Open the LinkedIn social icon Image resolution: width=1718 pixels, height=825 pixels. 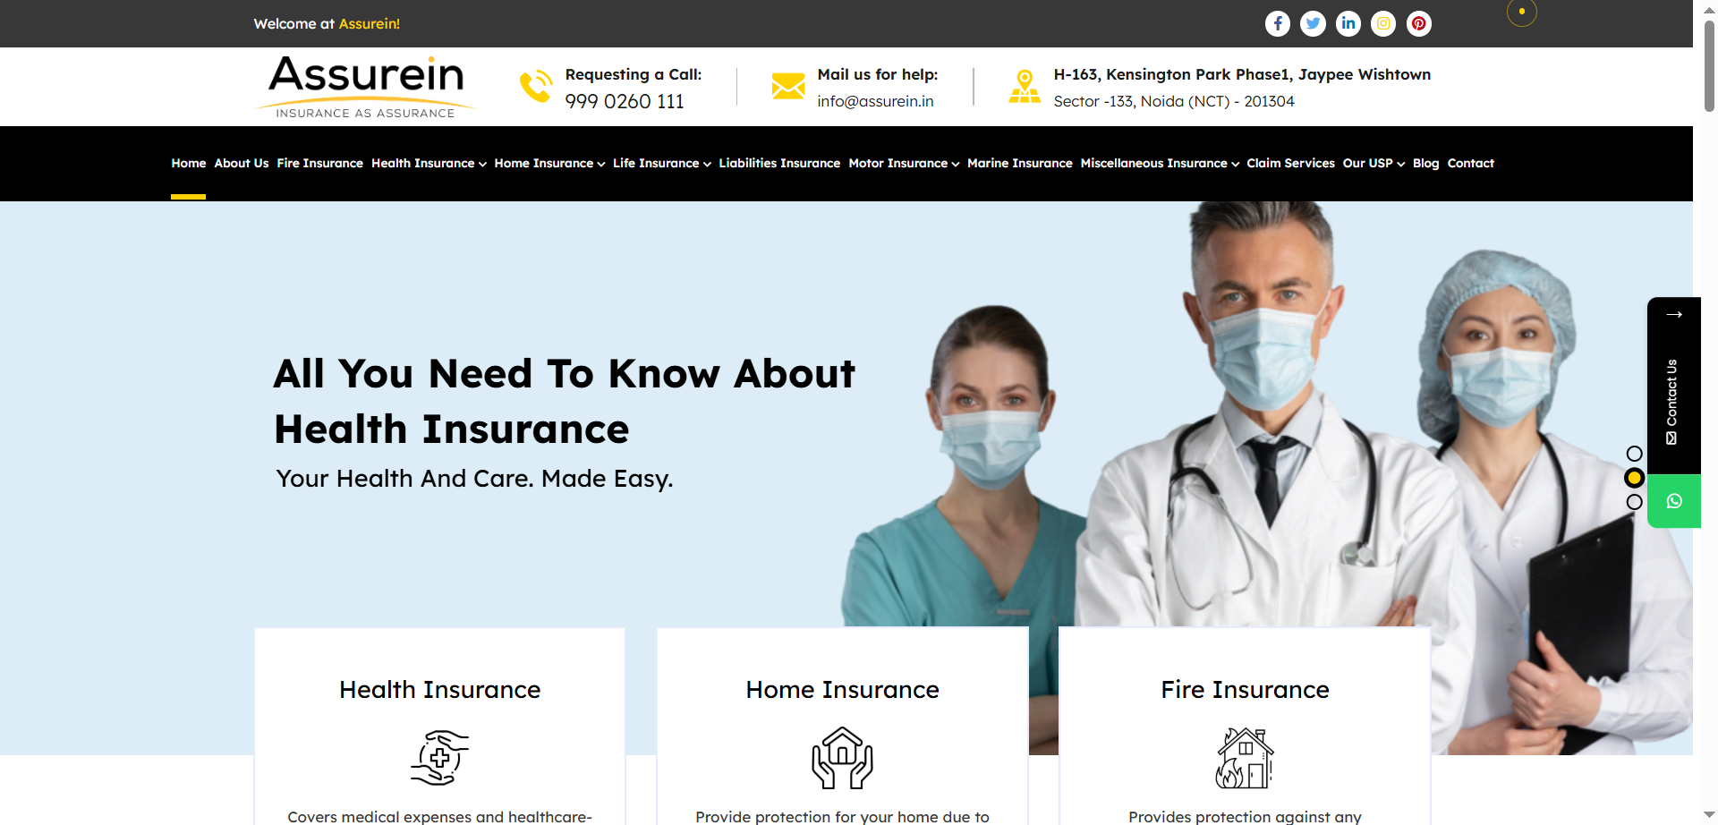click(x=1348, y=24)
